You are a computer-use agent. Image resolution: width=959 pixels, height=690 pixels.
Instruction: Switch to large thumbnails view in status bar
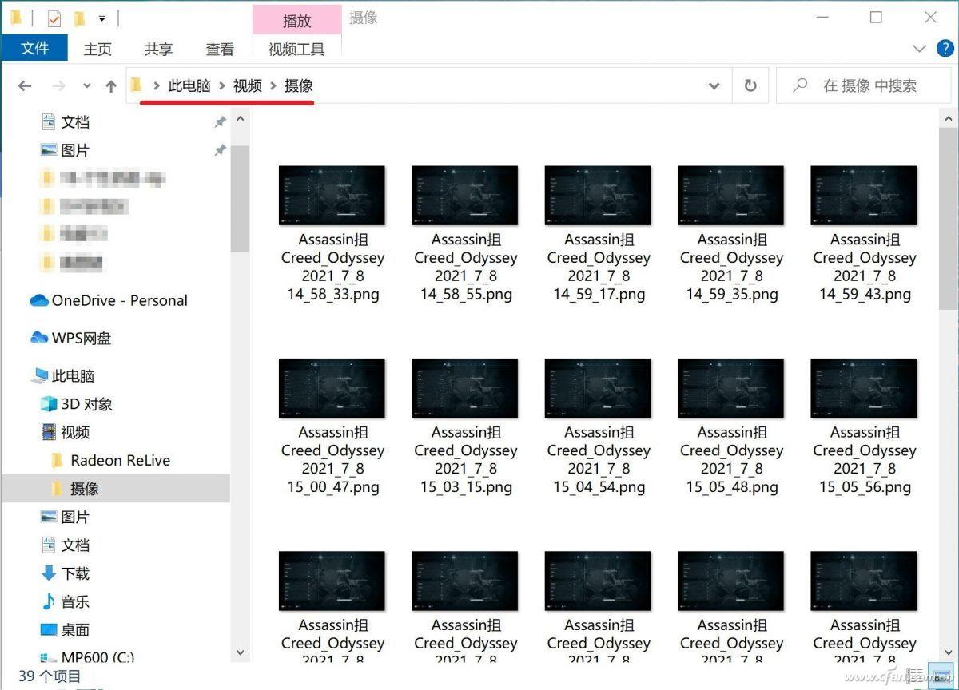pyautogui.click(x=940, y=675)
